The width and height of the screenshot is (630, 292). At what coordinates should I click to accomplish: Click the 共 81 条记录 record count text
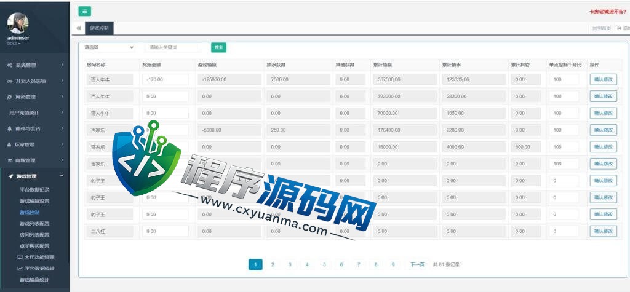[x=446, y=265]
